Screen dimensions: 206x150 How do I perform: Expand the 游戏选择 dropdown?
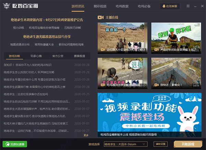pyautogui.click(x=126, y=144)
